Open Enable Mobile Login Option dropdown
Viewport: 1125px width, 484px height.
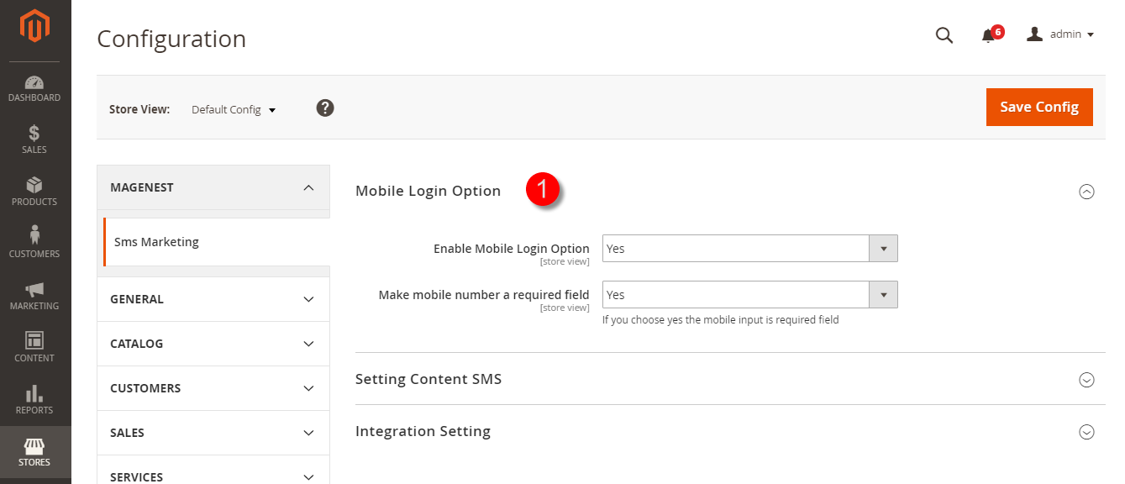[749, 249]
